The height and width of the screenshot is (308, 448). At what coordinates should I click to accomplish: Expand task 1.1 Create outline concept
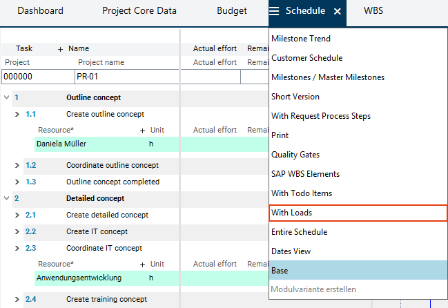pos(17,114)
